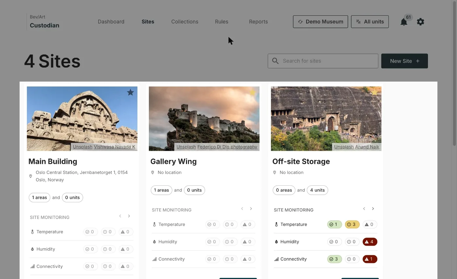Image resolution: width=457 pixels, height=279 pixels.
Task: Click the search magnifier icon
Action: pos(275,61)
